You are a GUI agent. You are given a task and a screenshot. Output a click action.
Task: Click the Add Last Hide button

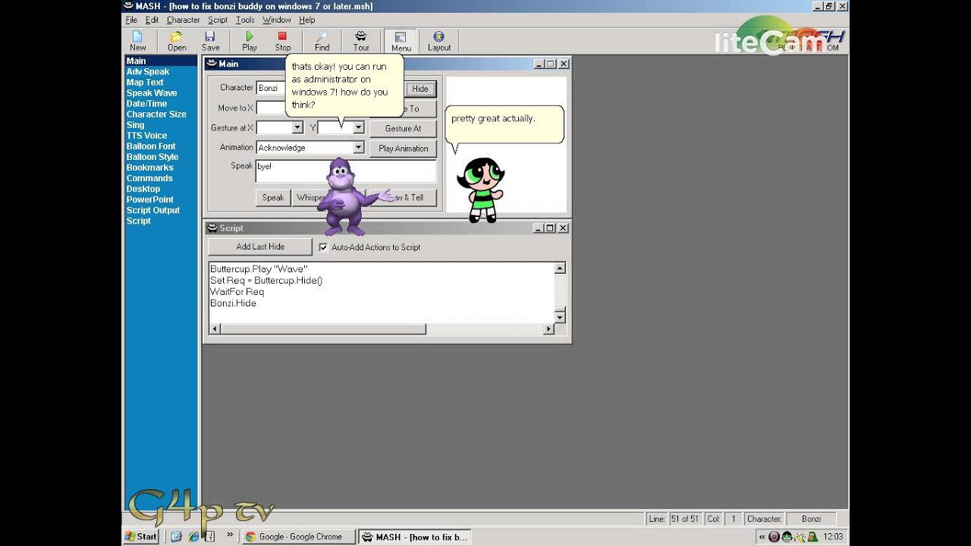coord(260,246)
